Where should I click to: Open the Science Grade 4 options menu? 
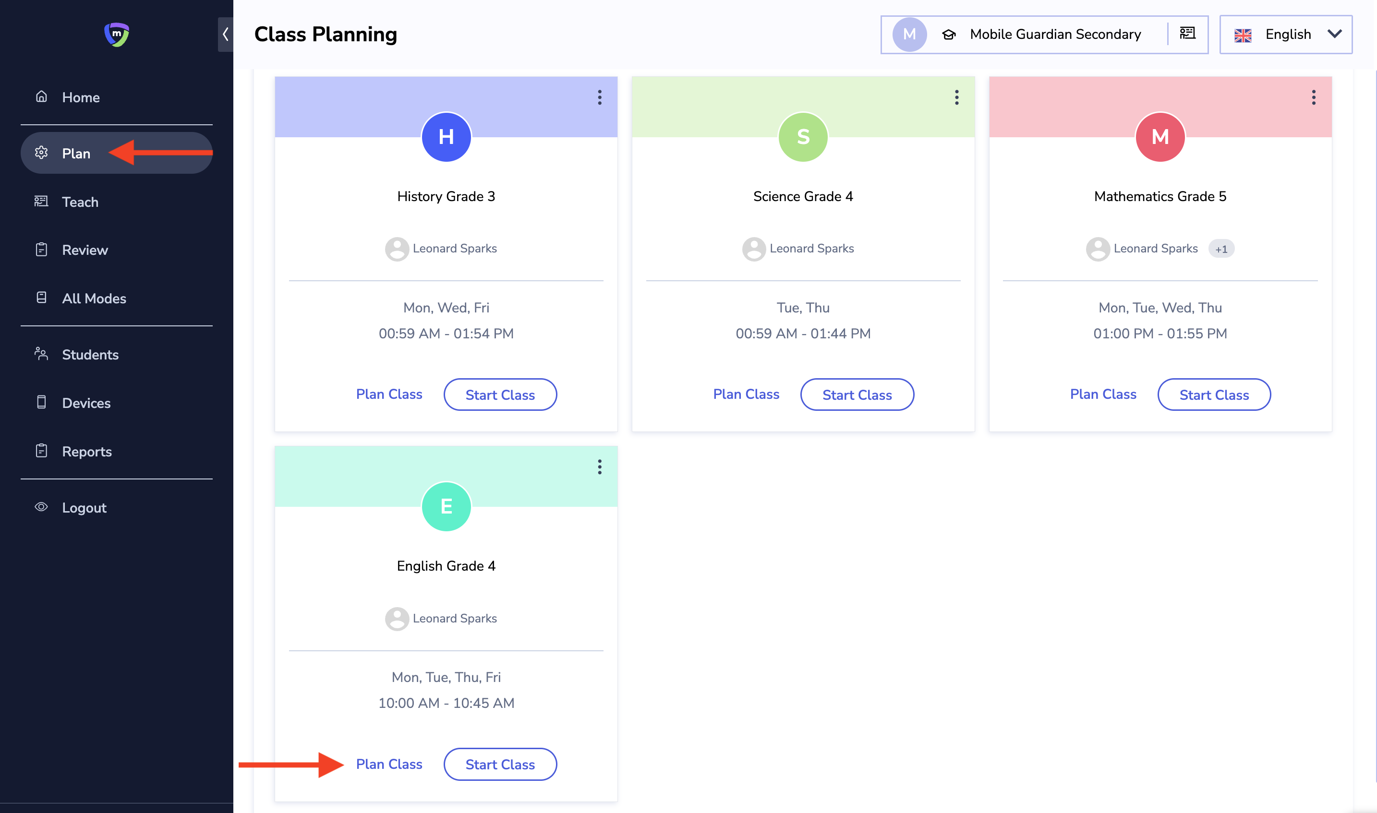[956, 97]
